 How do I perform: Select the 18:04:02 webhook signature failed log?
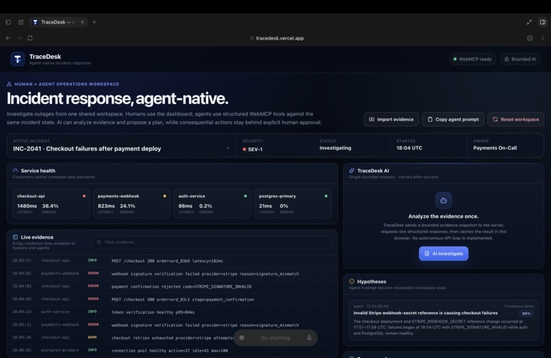tap(172, 274)
